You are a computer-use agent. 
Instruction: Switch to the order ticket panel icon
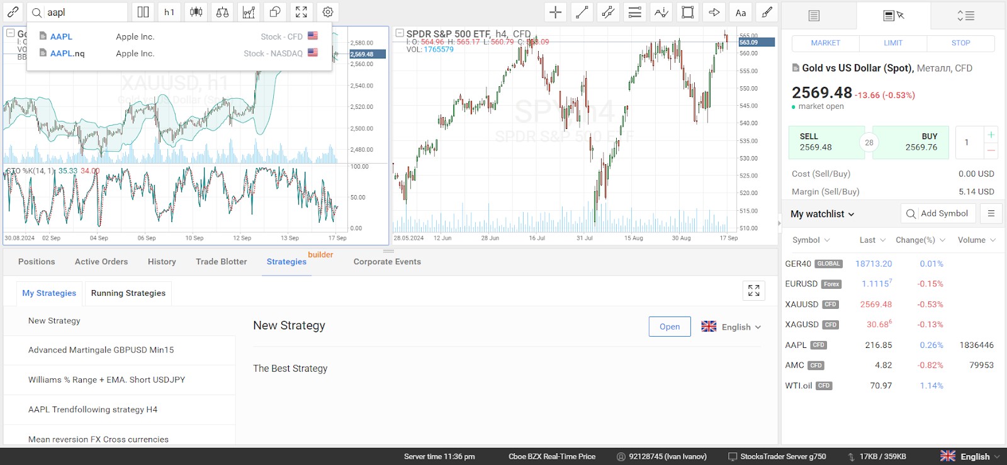893,16
